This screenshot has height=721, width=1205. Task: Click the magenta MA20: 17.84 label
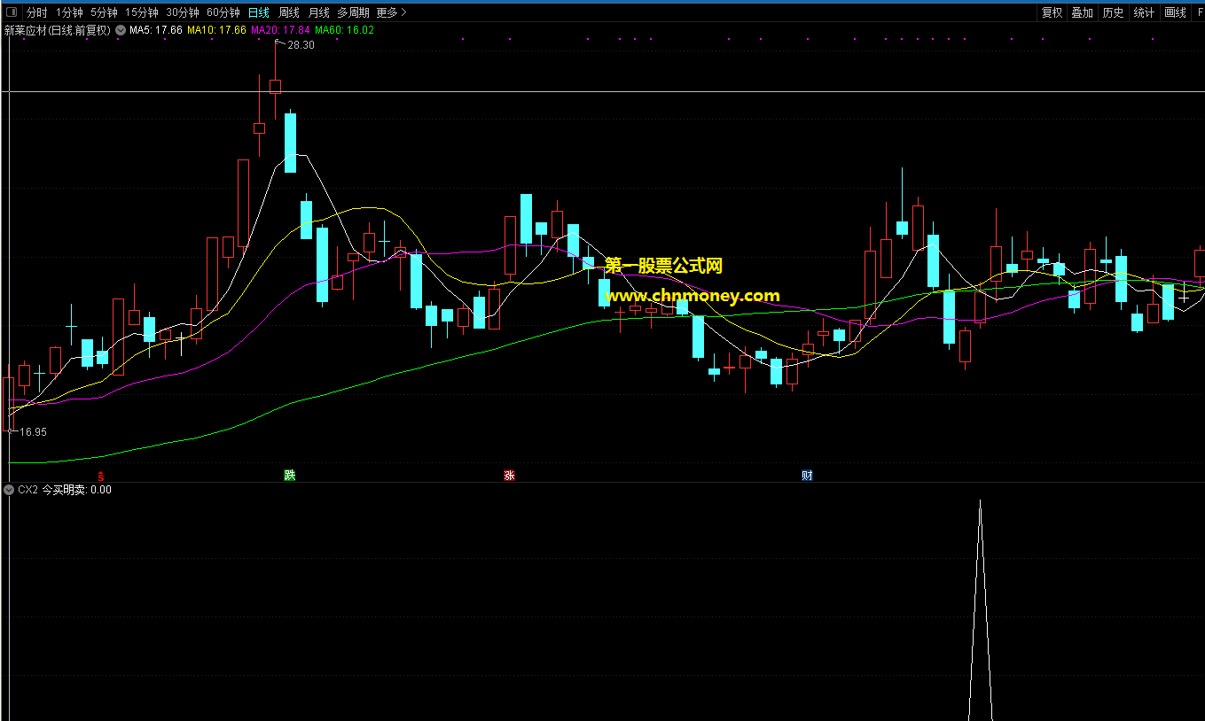coord(280,30)
